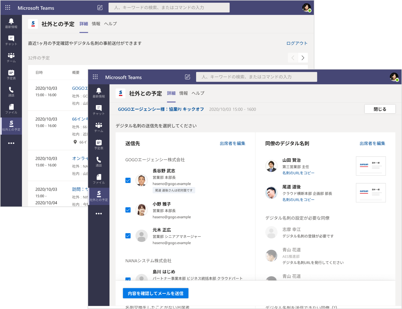Copy 名刺のURL for 尾道 道後
The height and width of the screenshot is (309, 402).
[298, 200]
